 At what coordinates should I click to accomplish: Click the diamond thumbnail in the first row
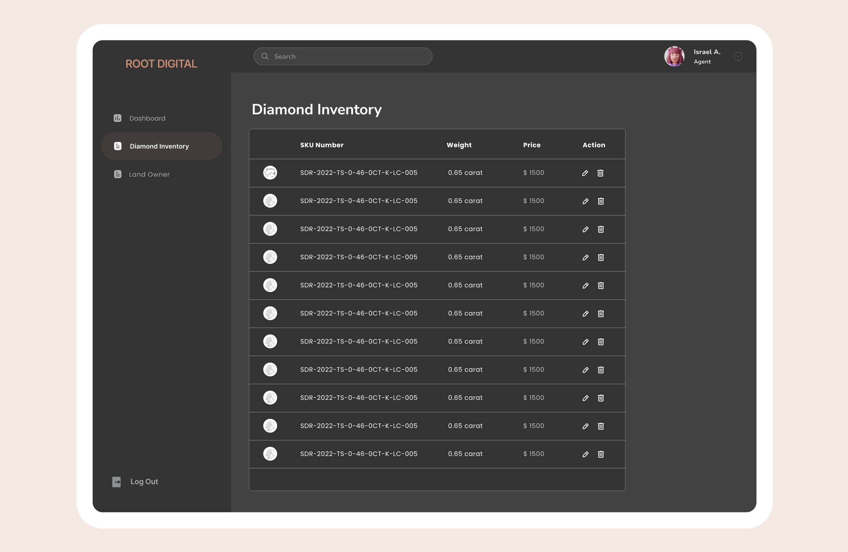[x=270, y=173]
